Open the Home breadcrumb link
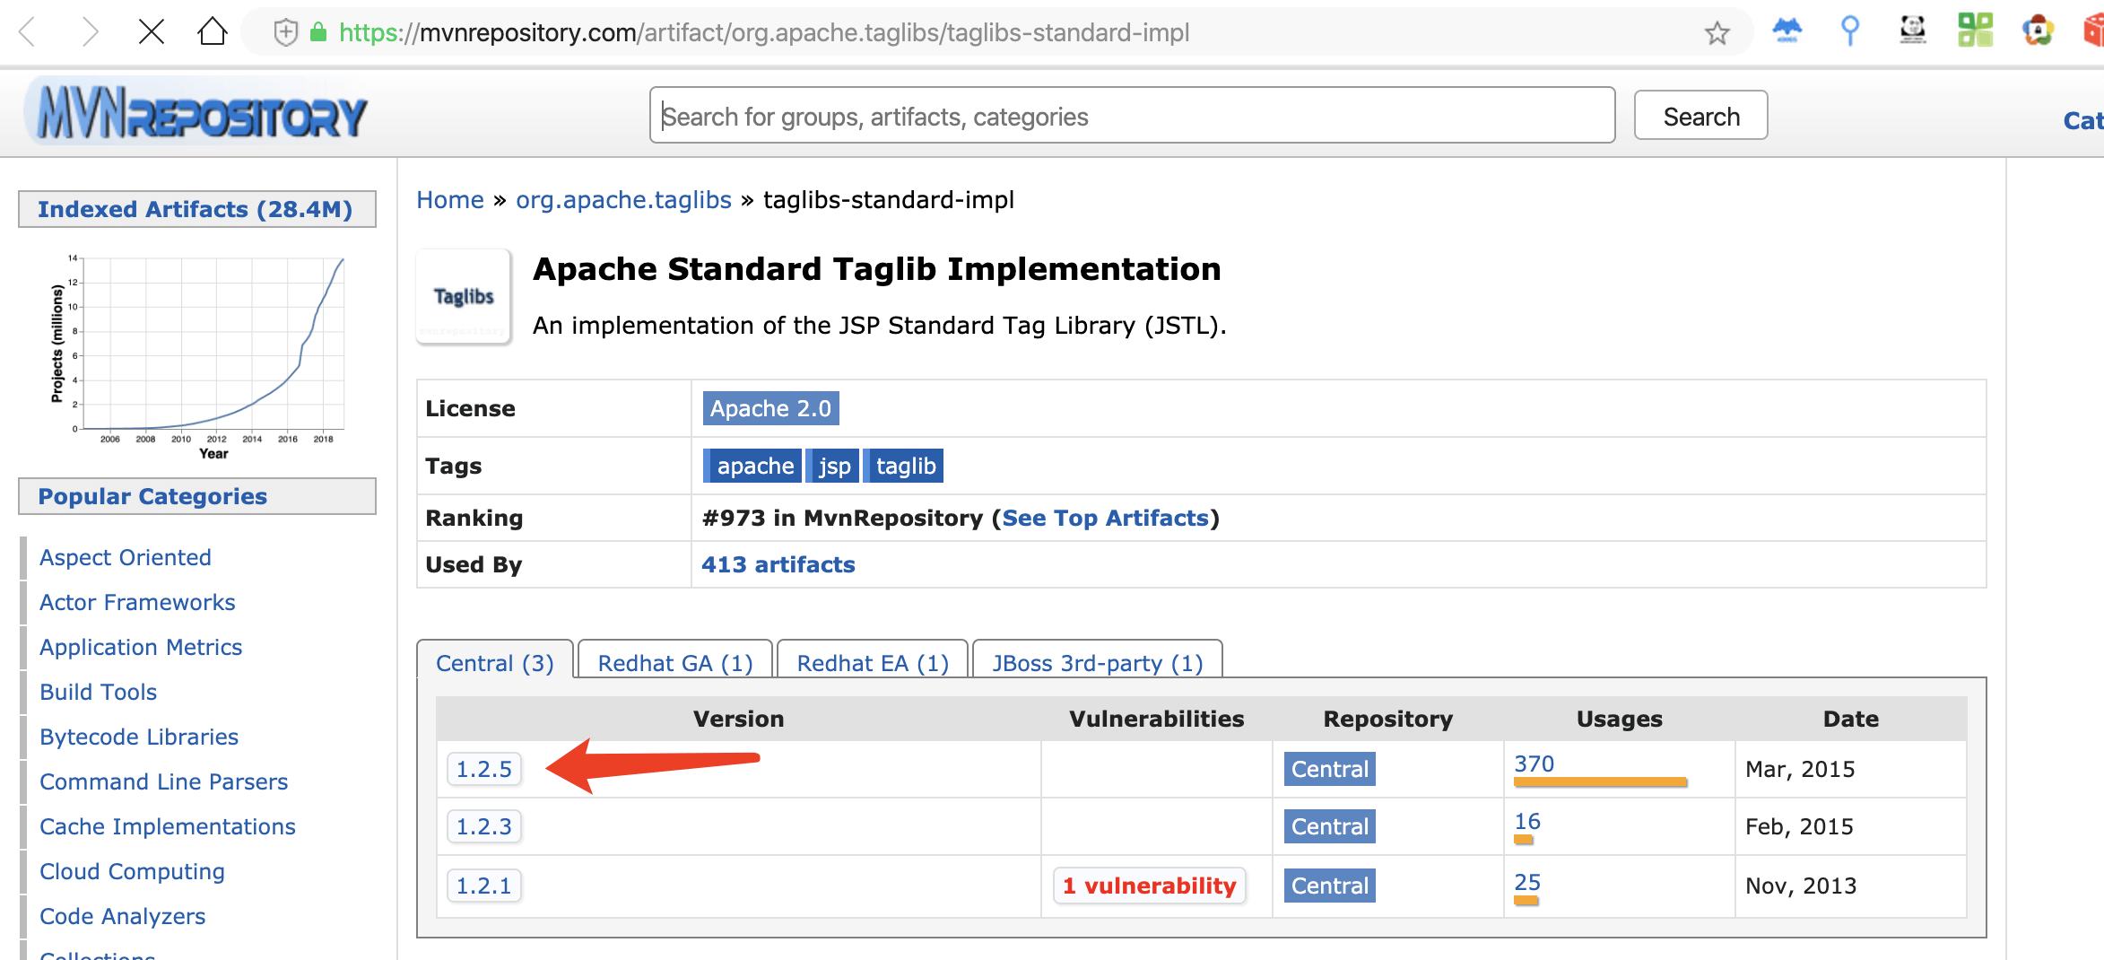 tap(450, 200)
